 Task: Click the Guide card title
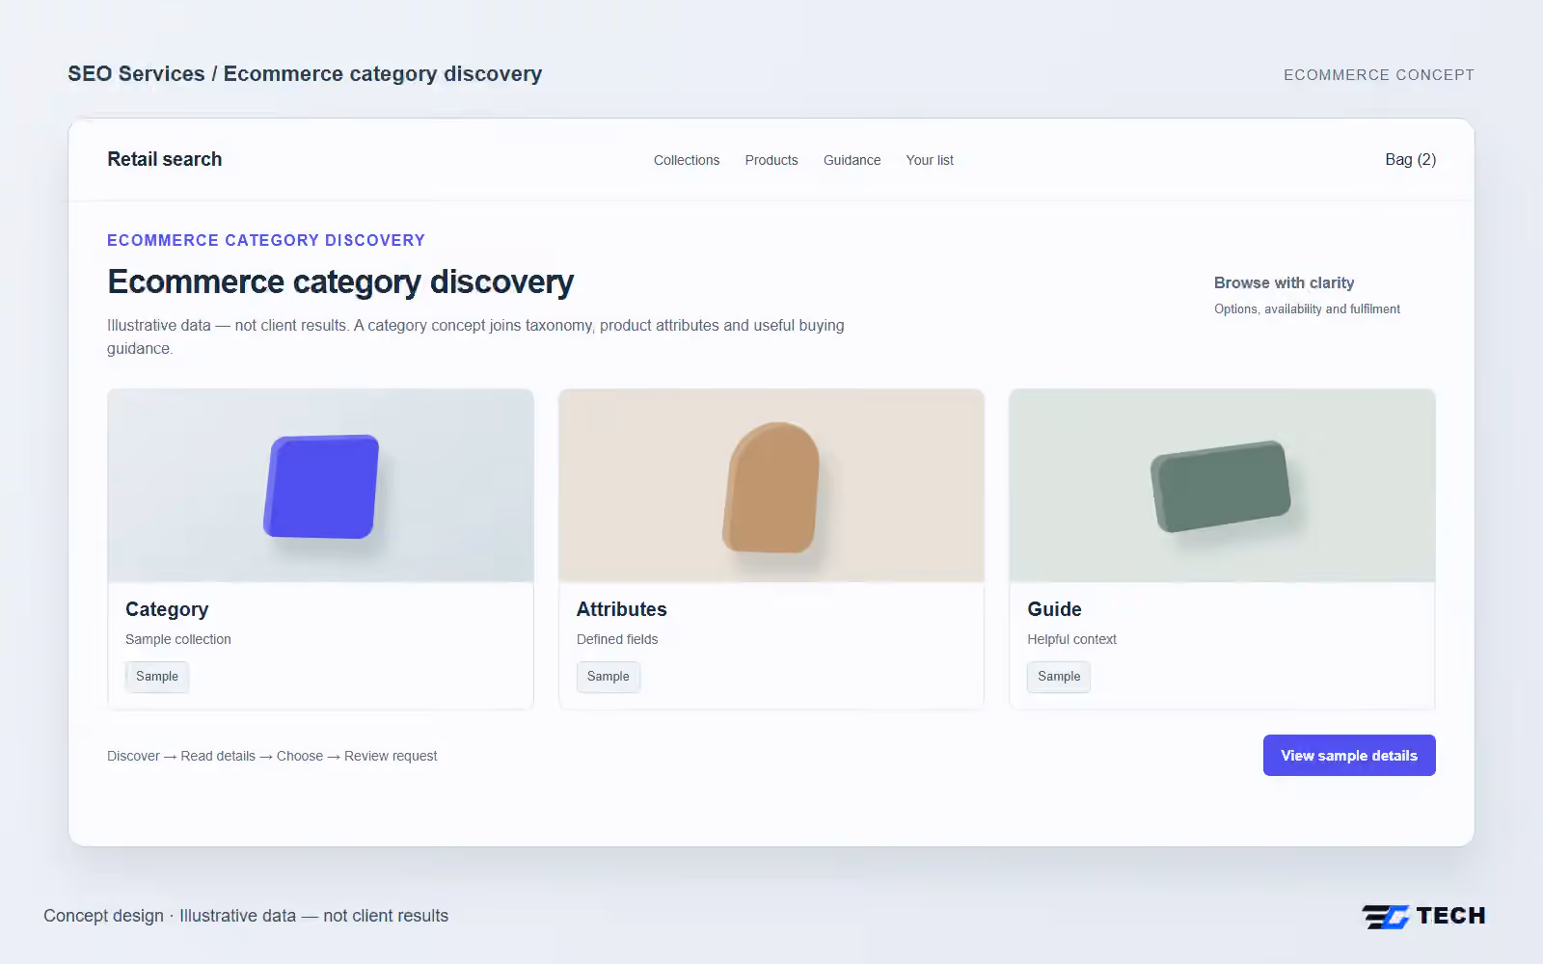pos(1054,609)
